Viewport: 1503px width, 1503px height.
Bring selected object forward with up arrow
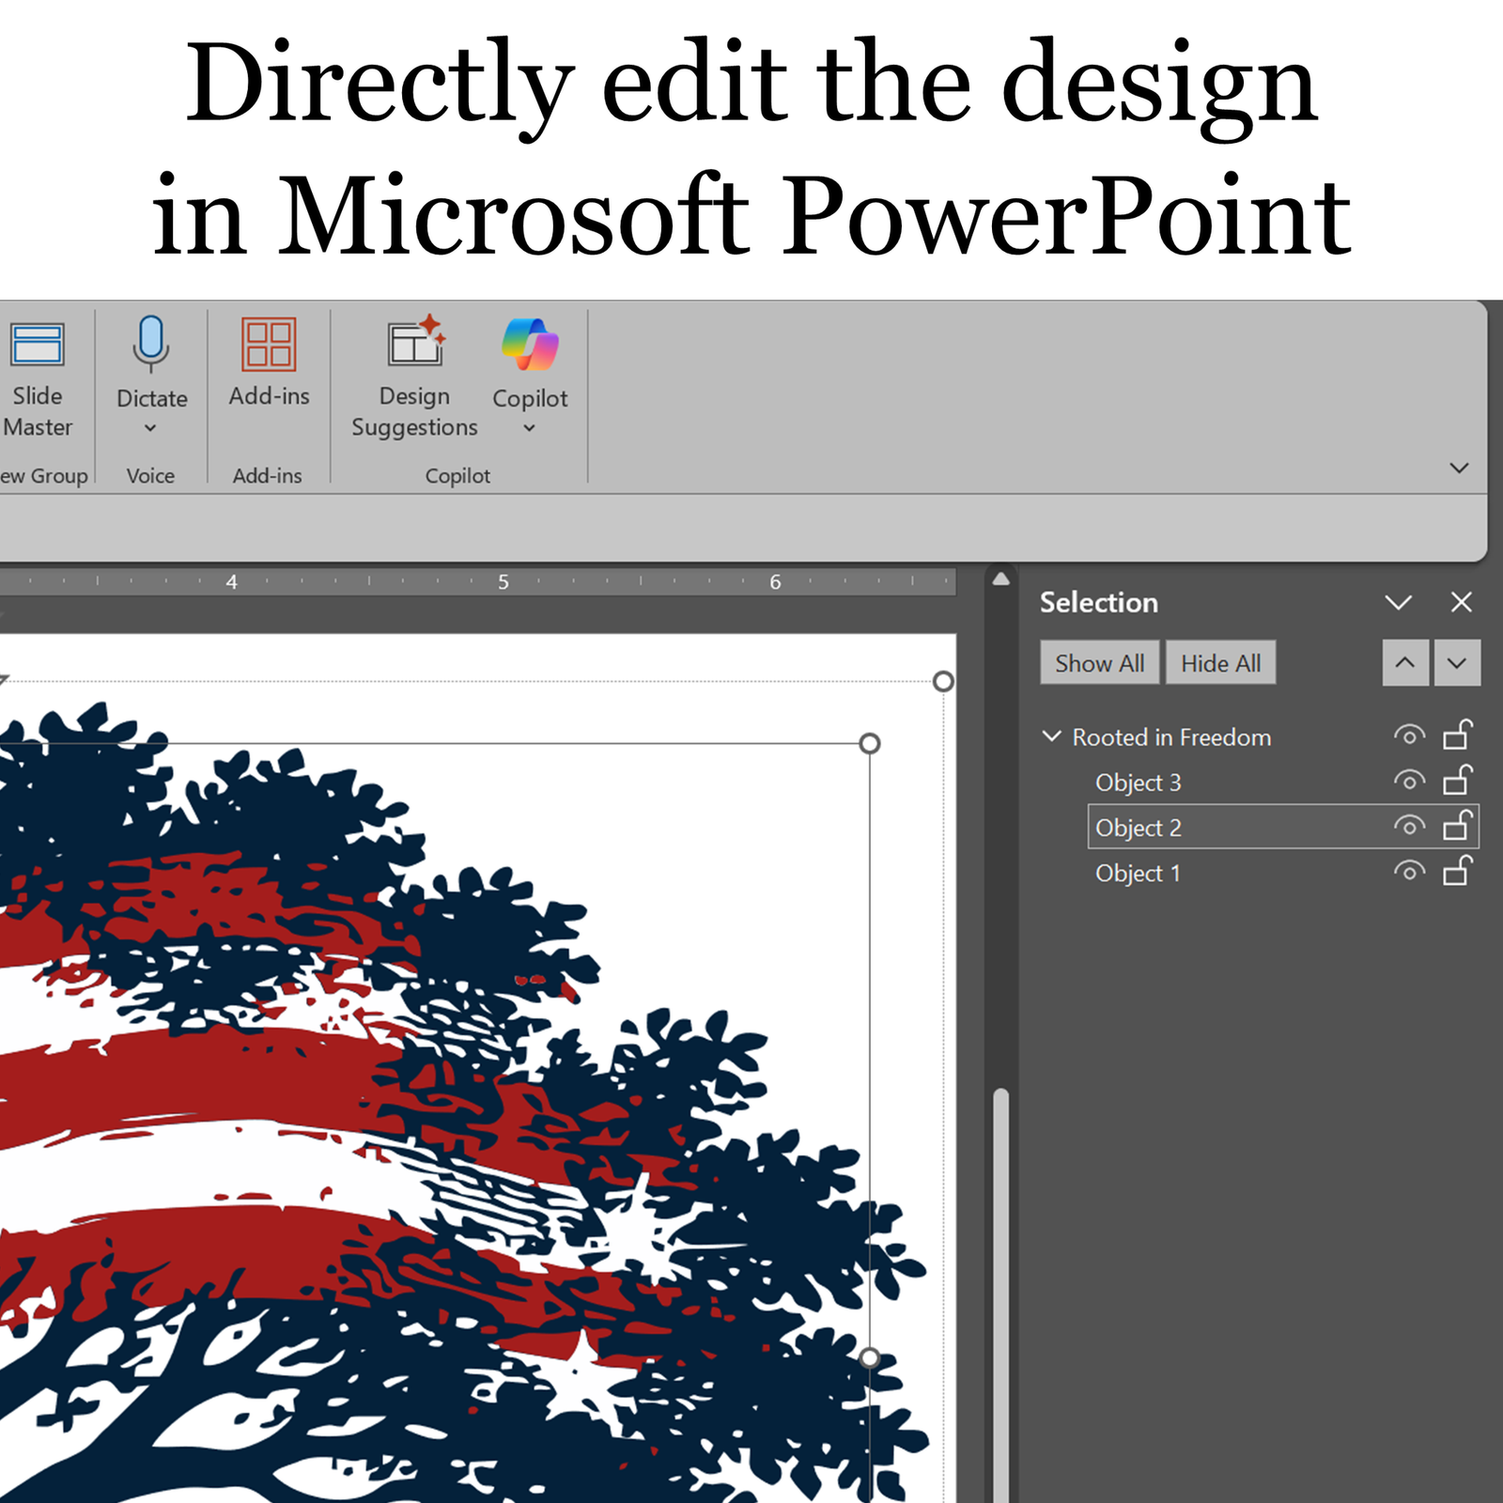(1405, 662)
